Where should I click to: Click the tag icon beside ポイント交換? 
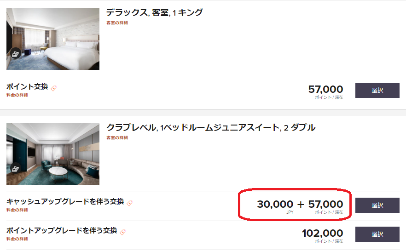point(53,88)
